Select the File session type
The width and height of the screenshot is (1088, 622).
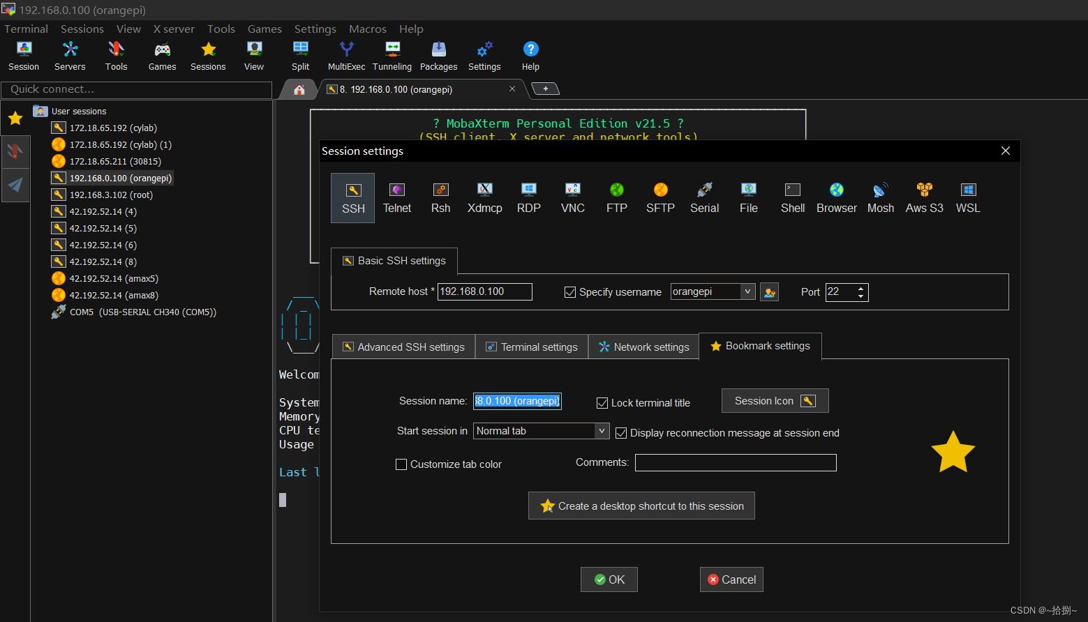point(749,198)
